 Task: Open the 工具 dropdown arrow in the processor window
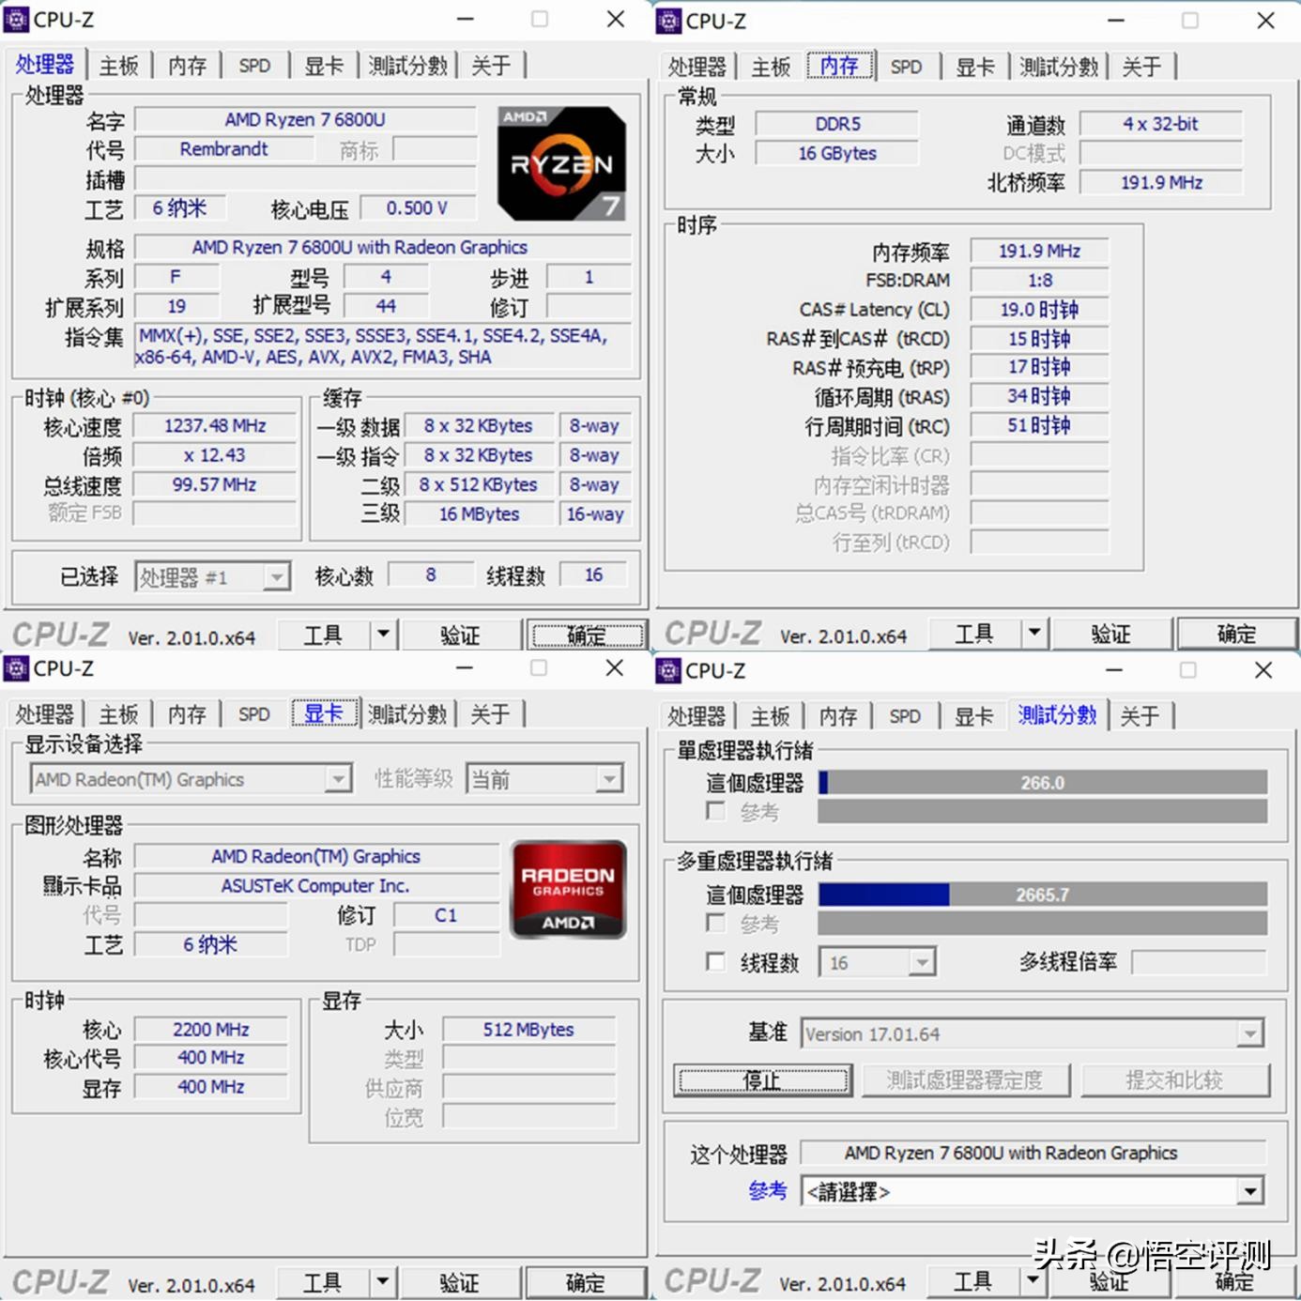tap(383, 634)
